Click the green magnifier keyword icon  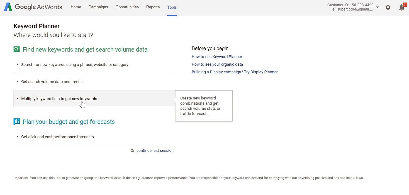pos(17,49)
